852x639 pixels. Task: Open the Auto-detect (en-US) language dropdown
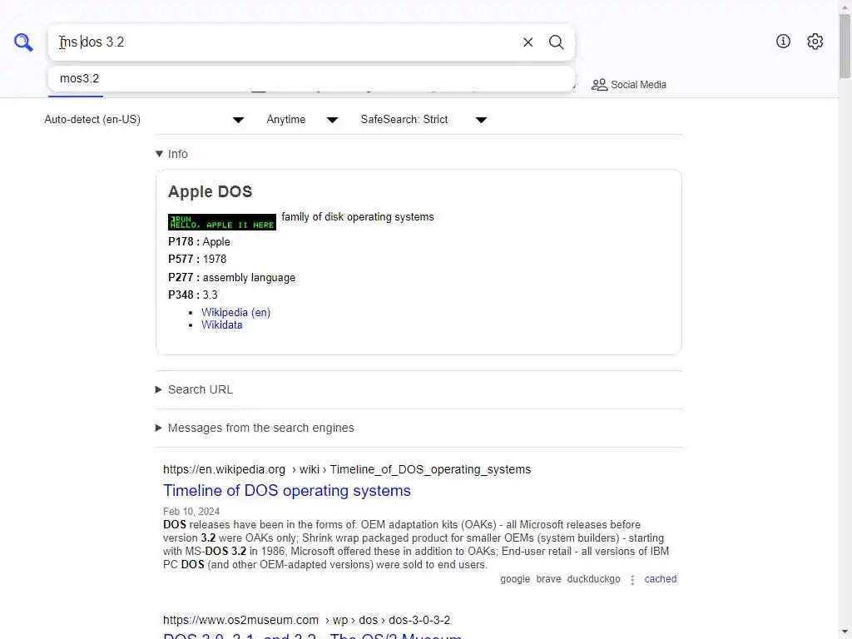pos(145,120)
